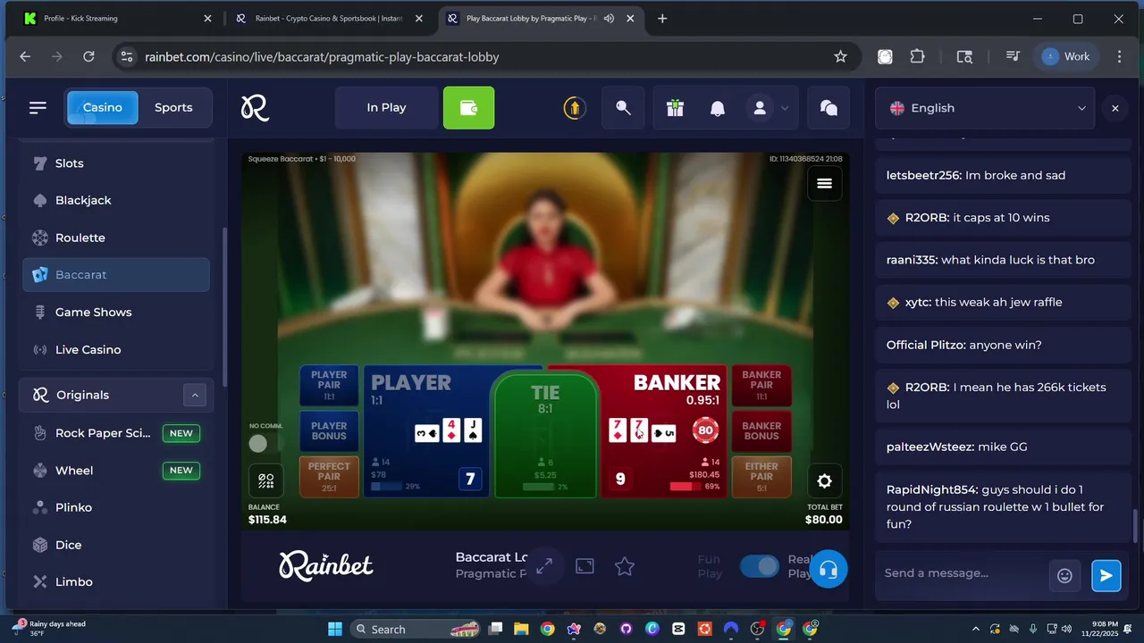Open Windows Start menu

335,629
